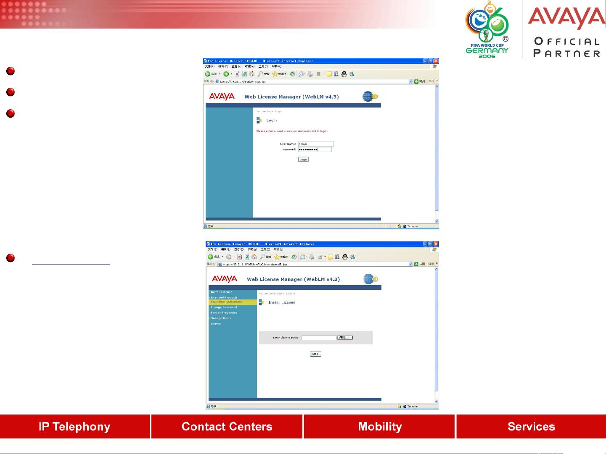
Task: Expand Manage Users in the left sidebar
Action: 221,318
